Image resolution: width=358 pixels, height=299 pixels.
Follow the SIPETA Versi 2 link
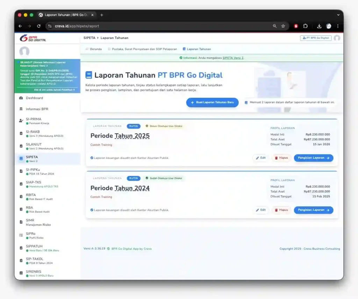(x=233, y=58)
